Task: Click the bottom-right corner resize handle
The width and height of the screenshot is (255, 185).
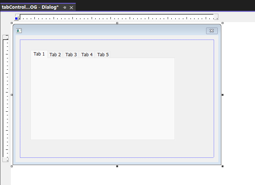Action: (x=222, y=166)
